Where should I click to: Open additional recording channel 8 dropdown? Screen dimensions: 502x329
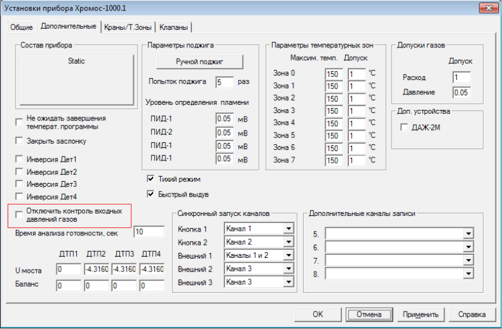[x=467, y=273]
